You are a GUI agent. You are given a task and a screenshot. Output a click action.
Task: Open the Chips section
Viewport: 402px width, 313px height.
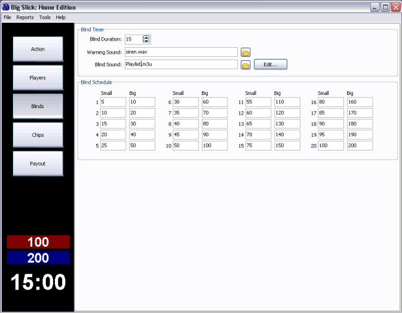click(x=38, y=135)
